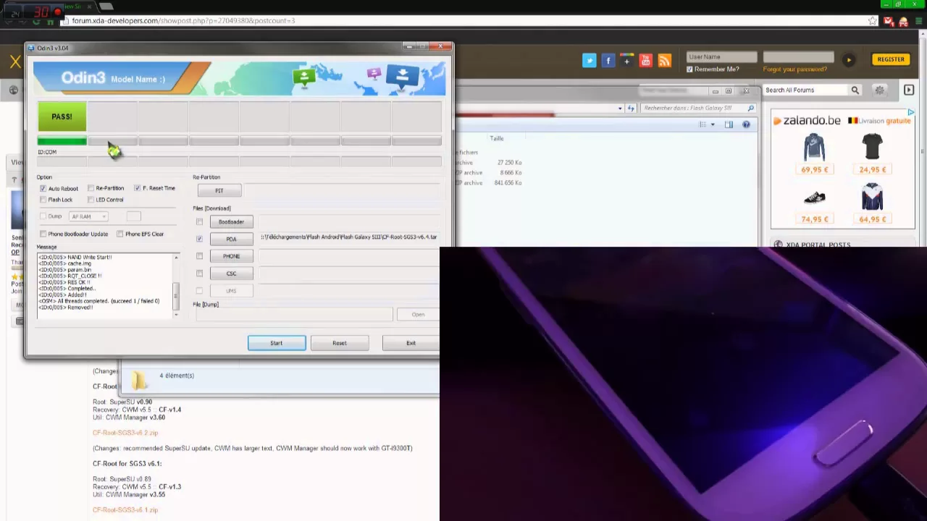Click the PIT button
The height and width of the screenshot is (521, 927).
[x=219, y=191]
